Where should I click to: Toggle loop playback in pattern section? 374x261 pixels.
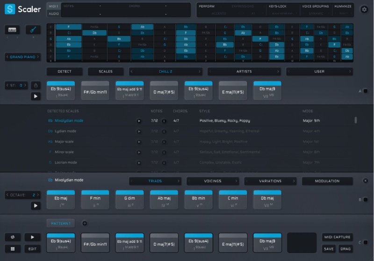pos(13,237)
